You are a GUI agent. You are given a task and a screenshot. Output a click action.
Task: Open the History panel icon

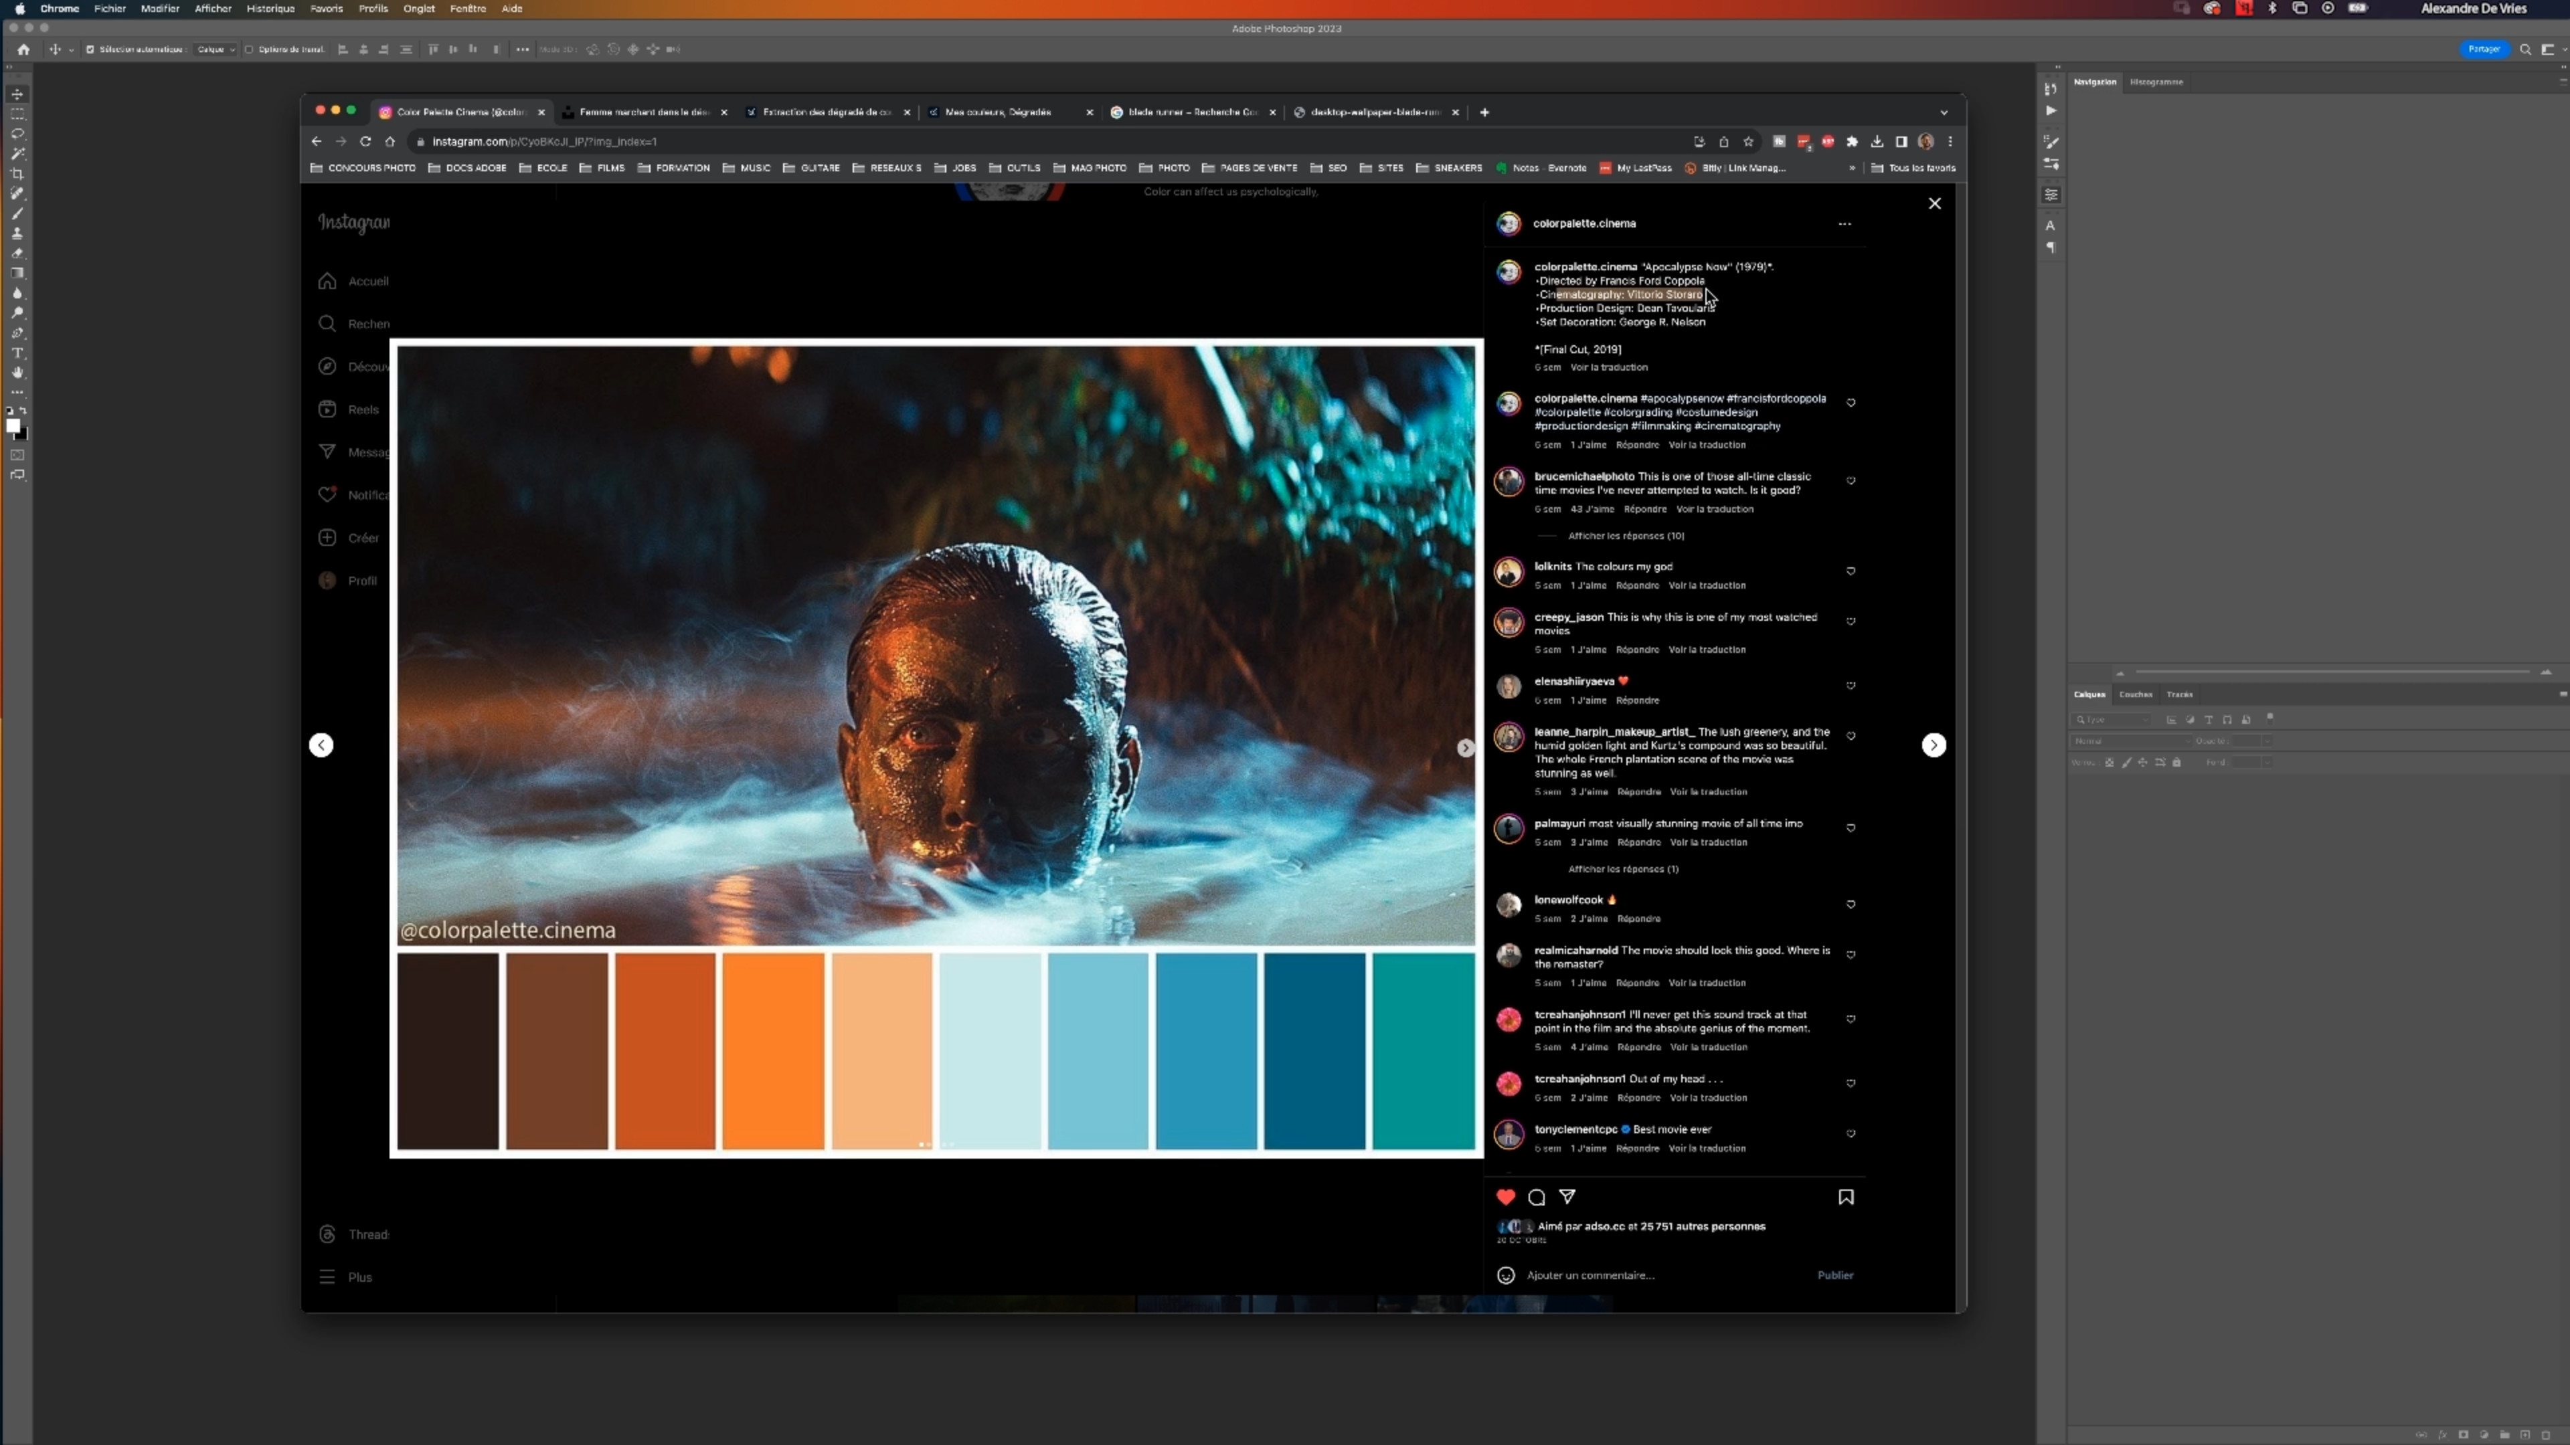tap(2050, 89)
